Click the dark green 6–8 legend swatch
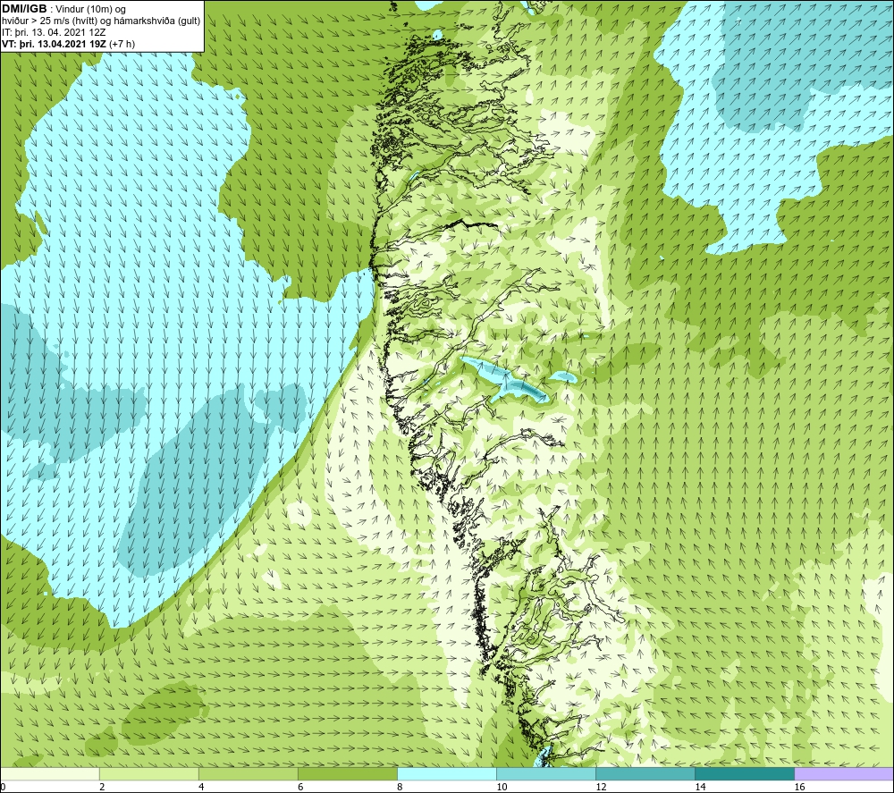The image size is (894, 793). tap(348, 774)
